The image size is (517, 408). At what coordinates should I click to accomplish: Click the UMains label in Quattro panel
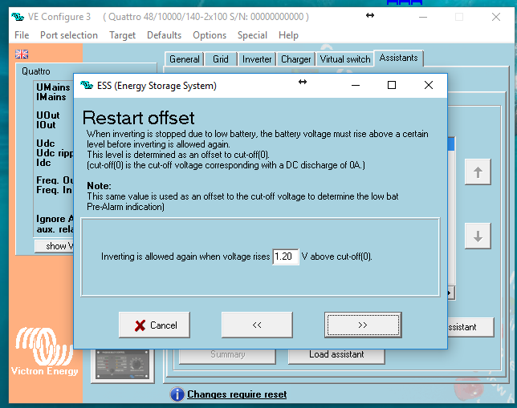tap(53, 87)
